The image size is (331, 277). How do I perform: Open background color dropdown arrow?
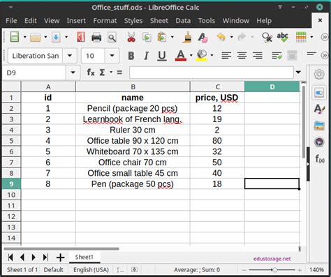point(212,55)
